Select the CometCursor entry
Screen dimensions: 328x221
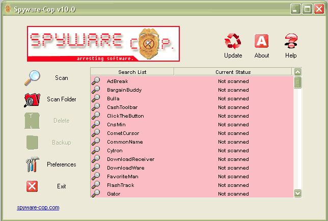point(123,133)
